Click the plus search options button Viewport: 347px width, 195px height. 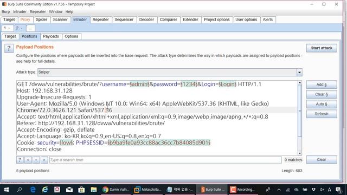coord(36,160)
